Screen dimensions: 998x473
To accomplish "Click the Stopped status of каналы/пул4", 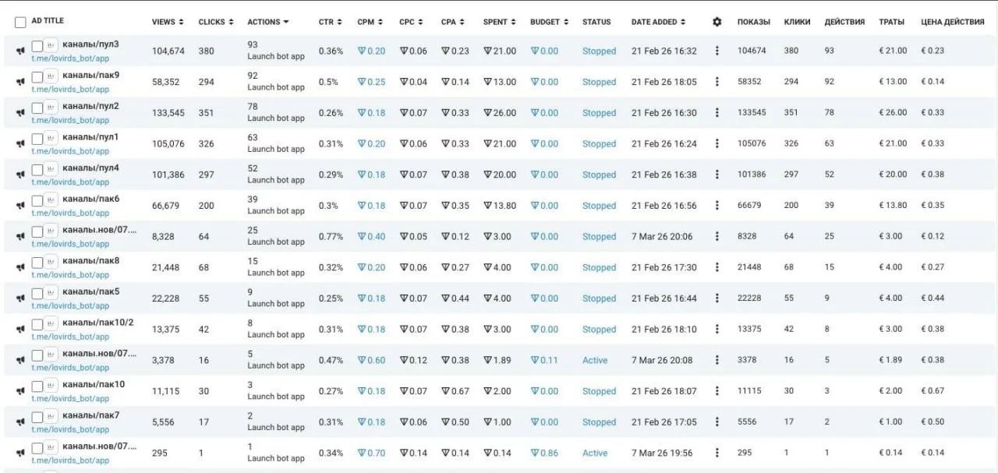I will (x=599, y=175).
